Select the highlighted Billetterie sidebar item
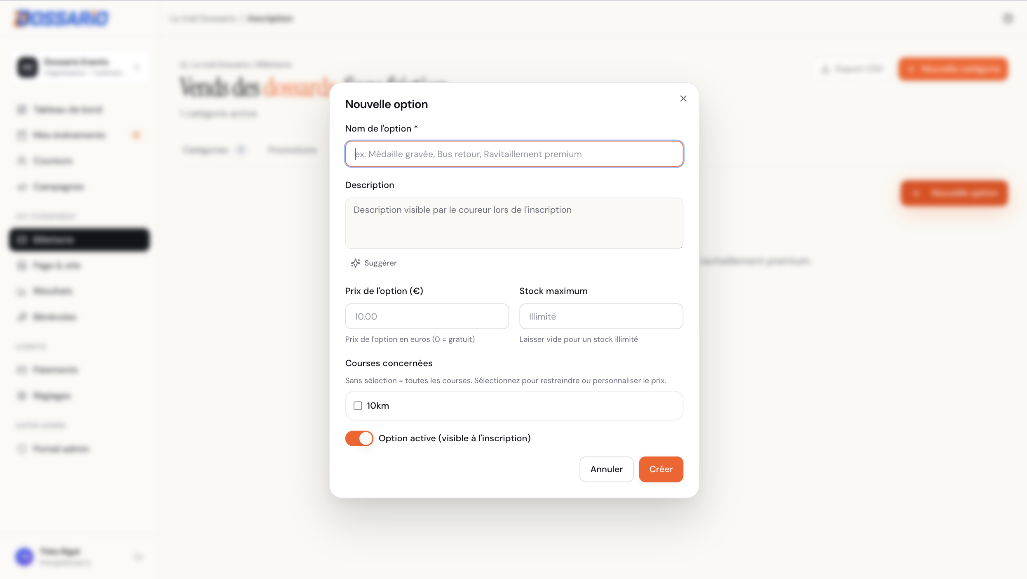Screen dimensions: 1027x579 point(79,240)
